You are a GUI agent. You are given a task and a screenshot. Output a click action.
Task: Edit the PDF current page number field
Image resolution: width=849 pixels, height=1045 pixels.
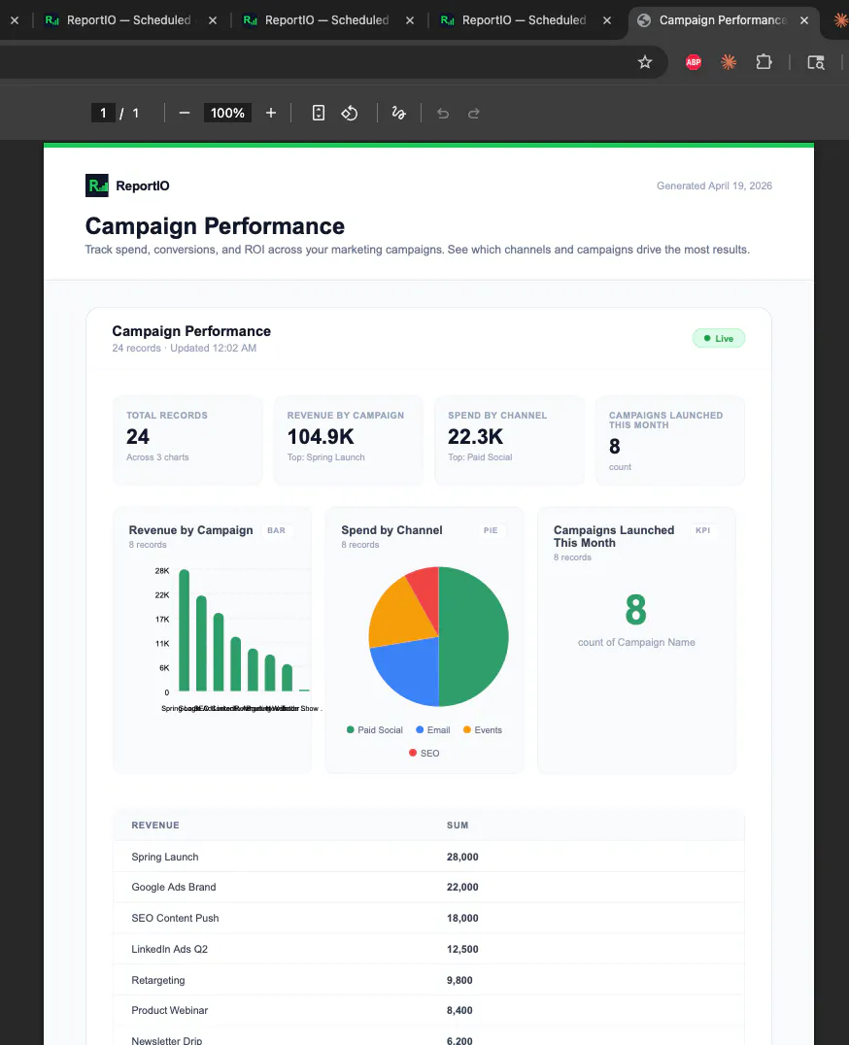point(103,114)
